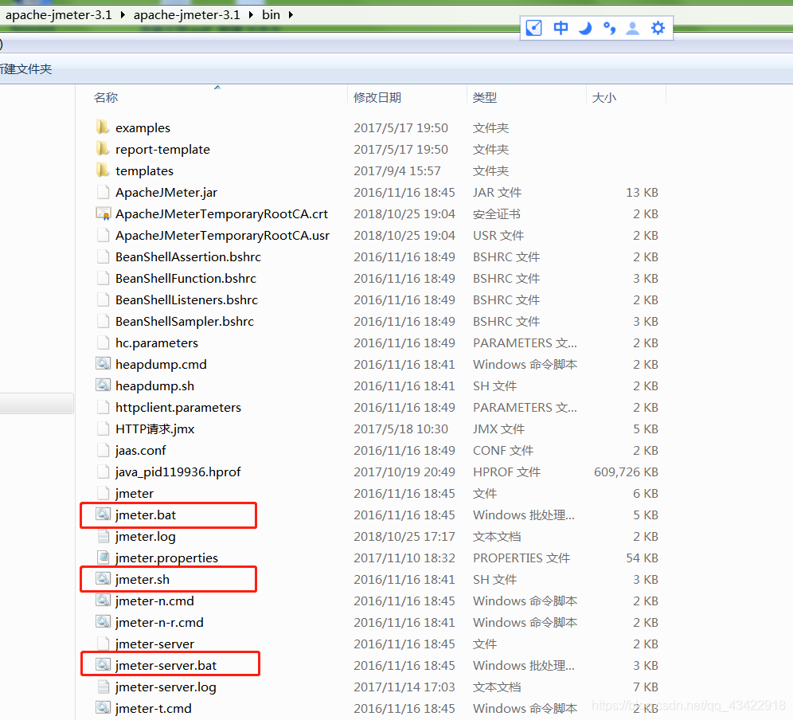
Task: Click the 2017/11/10 18:32 date cell
Action: point(404,558)
